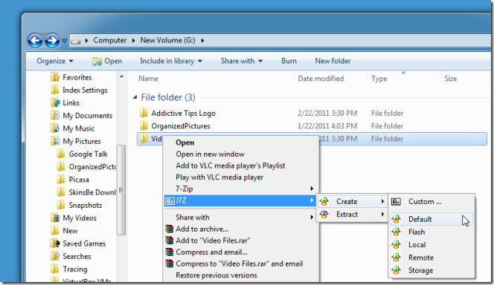Open Saved Games in navigation pane
The image size is (494, 285).
(78, 243)
